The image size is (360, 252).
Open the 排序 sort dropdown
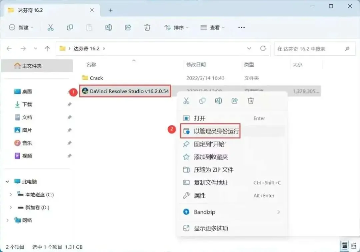coord(176,28)
